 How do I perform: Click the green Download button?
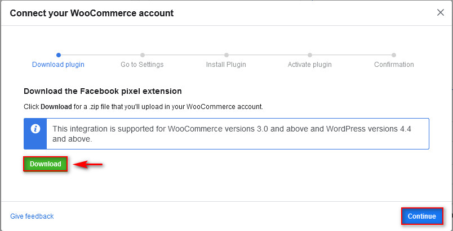[46, 164]
